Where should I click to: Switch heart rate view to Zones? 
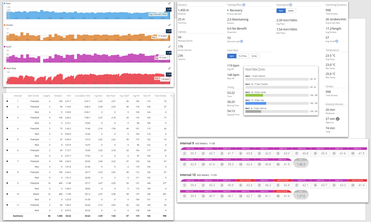(254, 56)
